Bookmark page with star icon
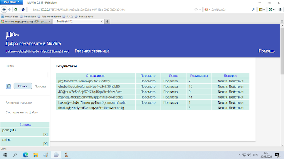 pos(196,10)
